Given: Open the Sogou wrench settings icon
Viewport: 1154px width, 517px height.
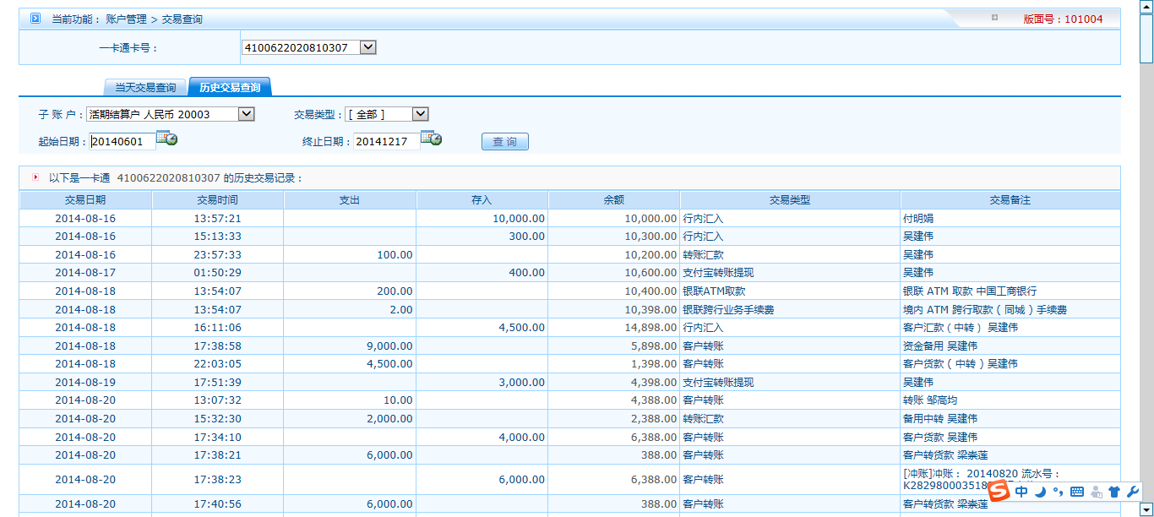Looking at the screenshot, I should tap(1133, 492).
